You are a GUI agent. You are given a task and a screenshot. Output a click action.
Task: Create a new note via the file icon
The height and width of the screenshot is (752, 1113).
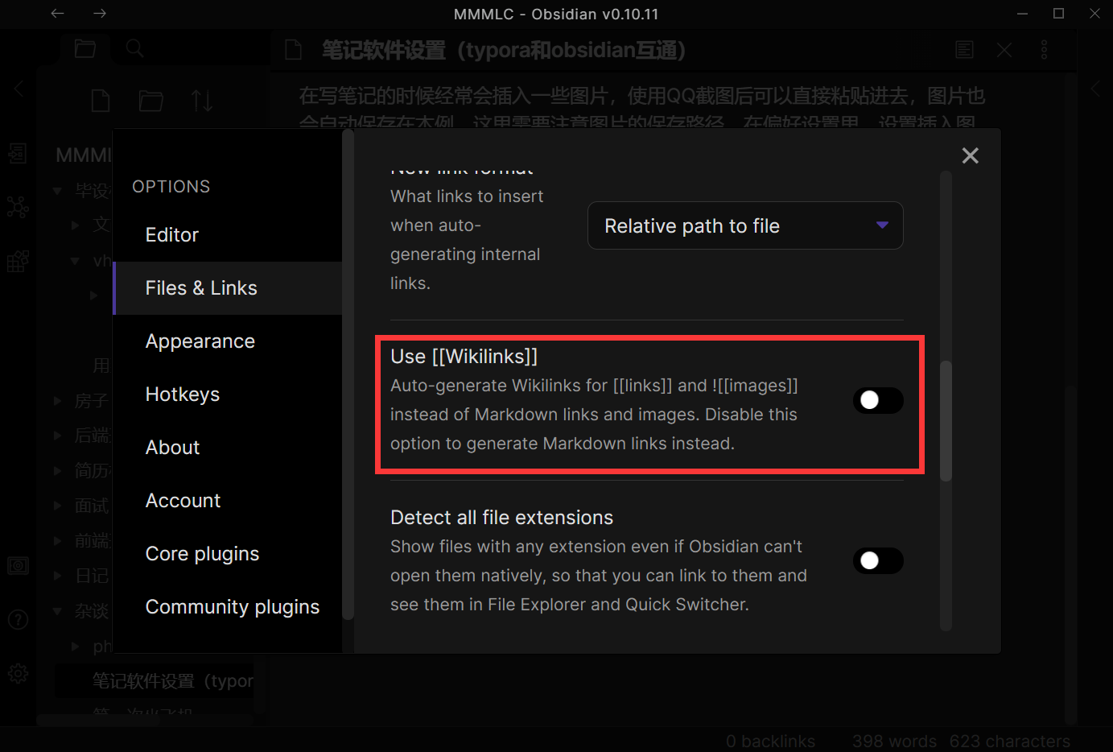100,101
